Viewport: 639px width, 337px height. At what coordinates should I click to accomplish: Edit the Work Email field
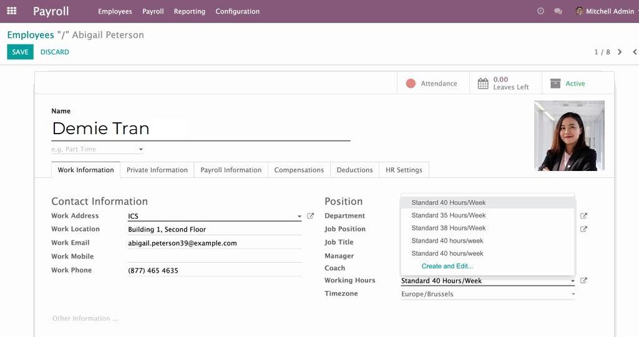point(215,243)
